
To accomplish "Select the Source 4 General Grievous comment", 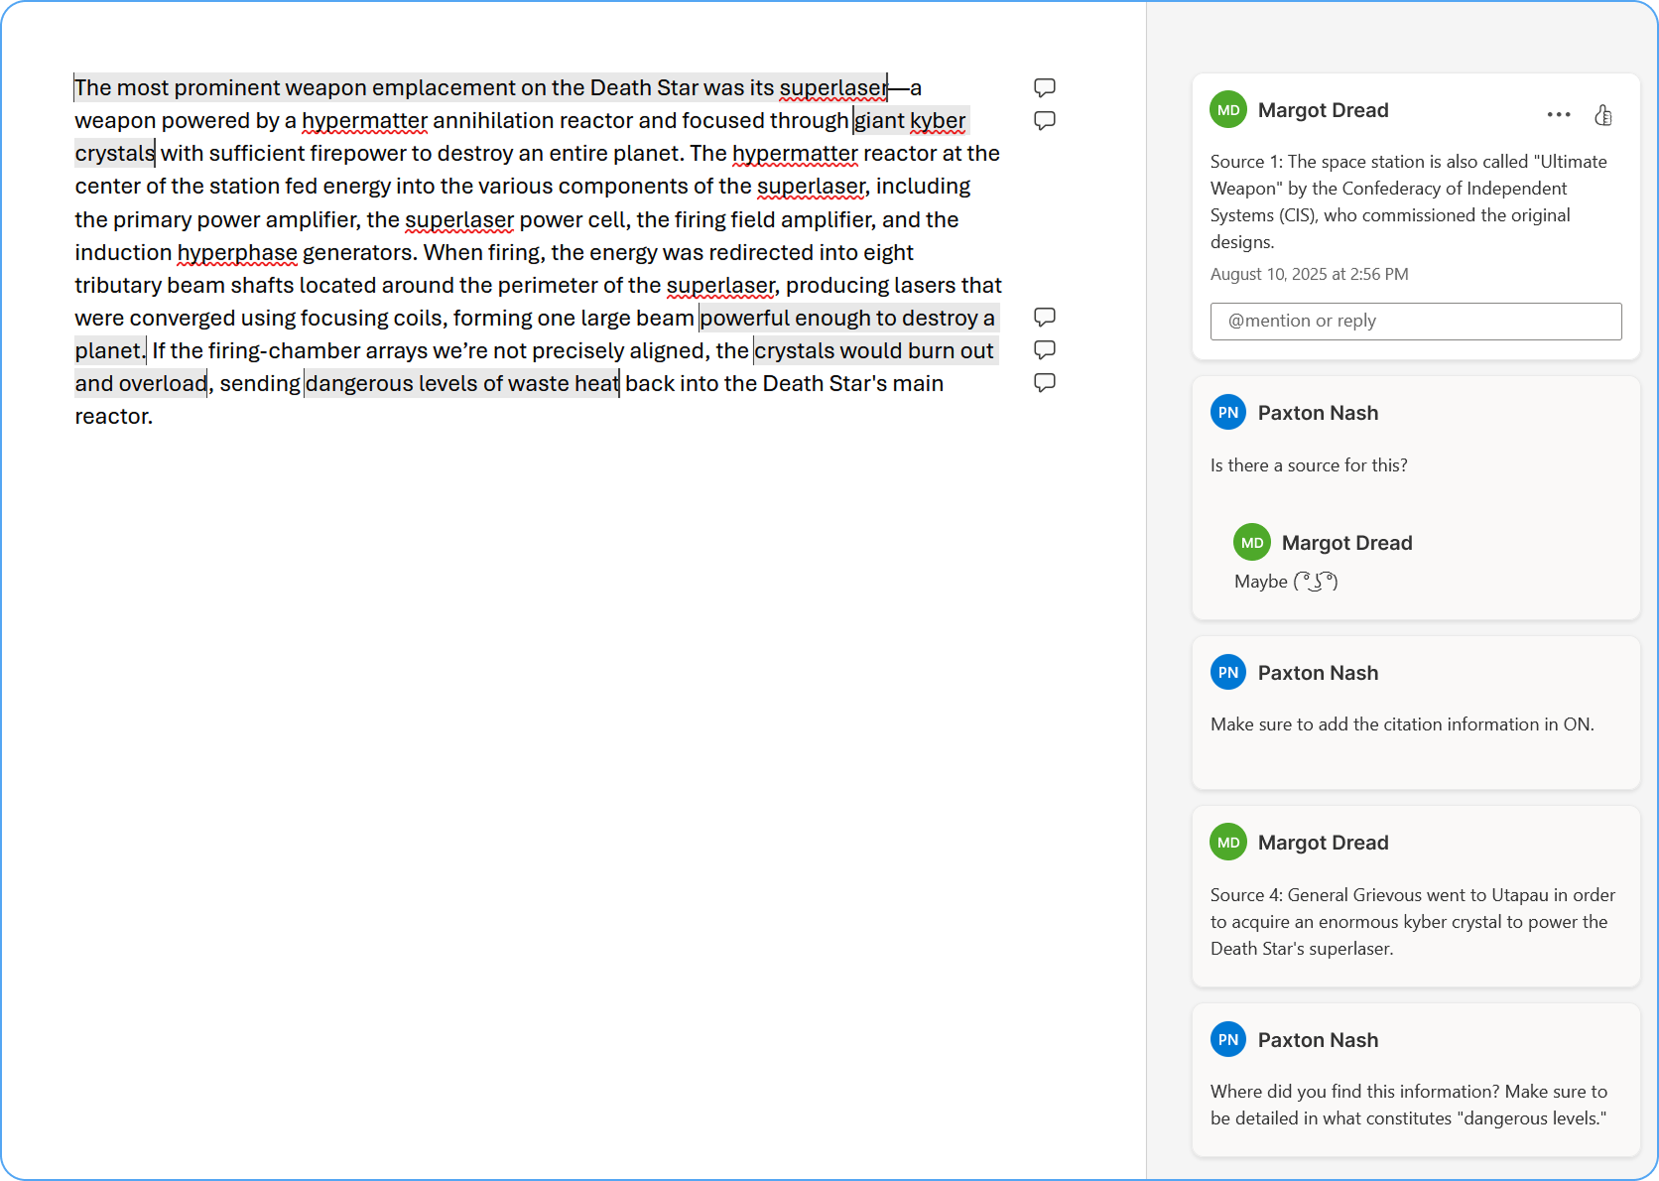I will click(1413, 922).
